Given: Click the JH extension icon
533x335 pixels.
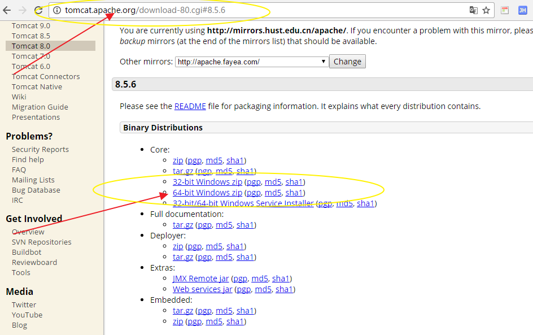Looking at the screenshot, I should click(x=522, y=10).
